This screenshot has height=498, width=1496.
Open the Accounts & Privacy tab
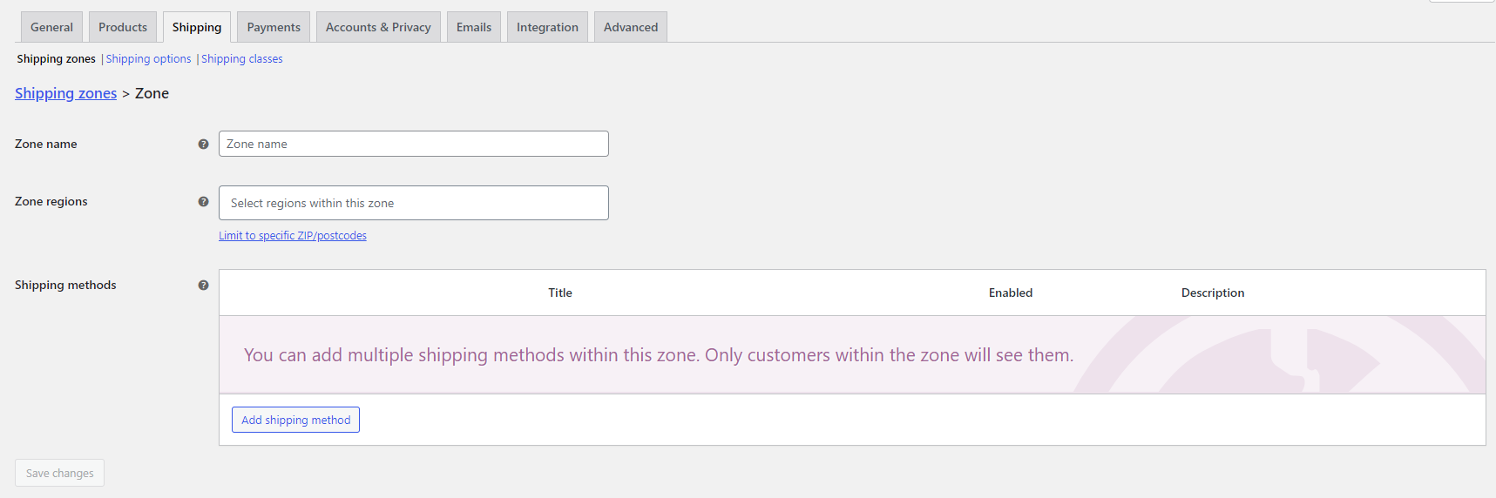tap(378, 27)
